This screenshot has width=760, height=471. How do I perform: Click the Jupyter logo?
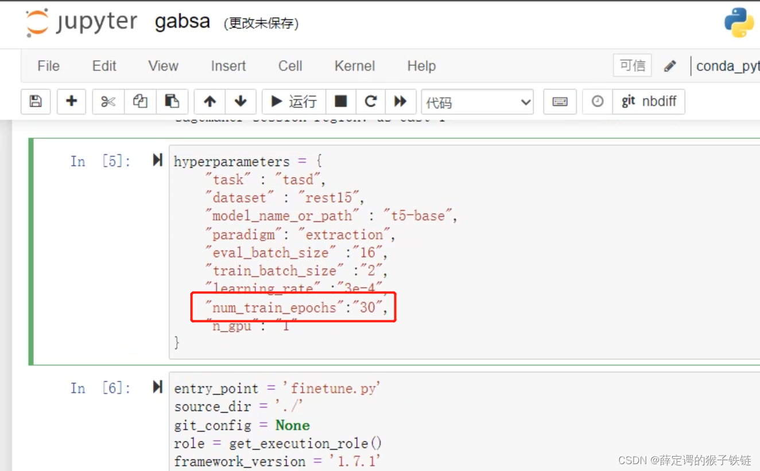click(x=82, y=23)
